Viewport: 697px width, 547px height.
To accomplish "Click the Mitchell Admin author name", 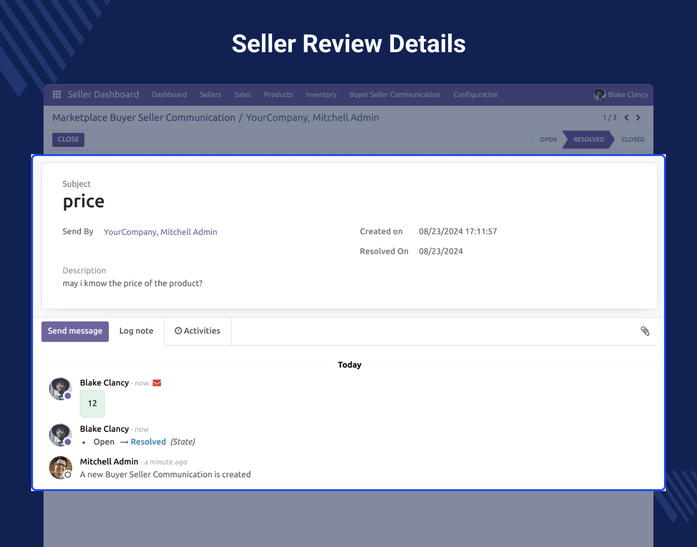I will tap(109, 462).
